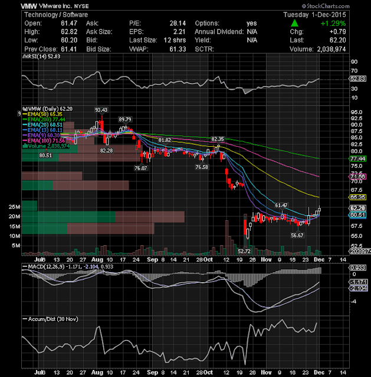Screen dimensions: 371x377
Task: Click the 25M volume axis label
Action: pyautogui.click(x=14, y=207)
